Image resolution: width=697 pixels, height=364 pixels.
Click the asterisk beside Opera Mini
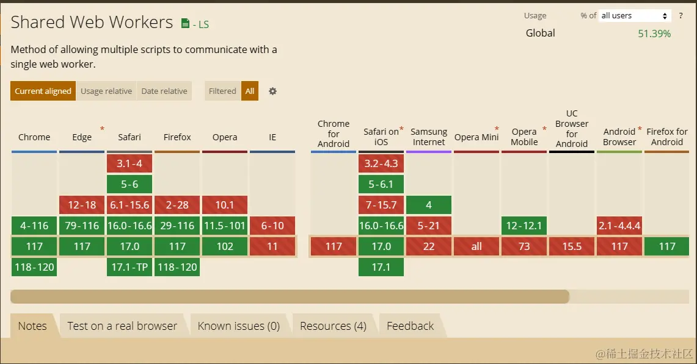pyautogui.click(x=497, y=129)
